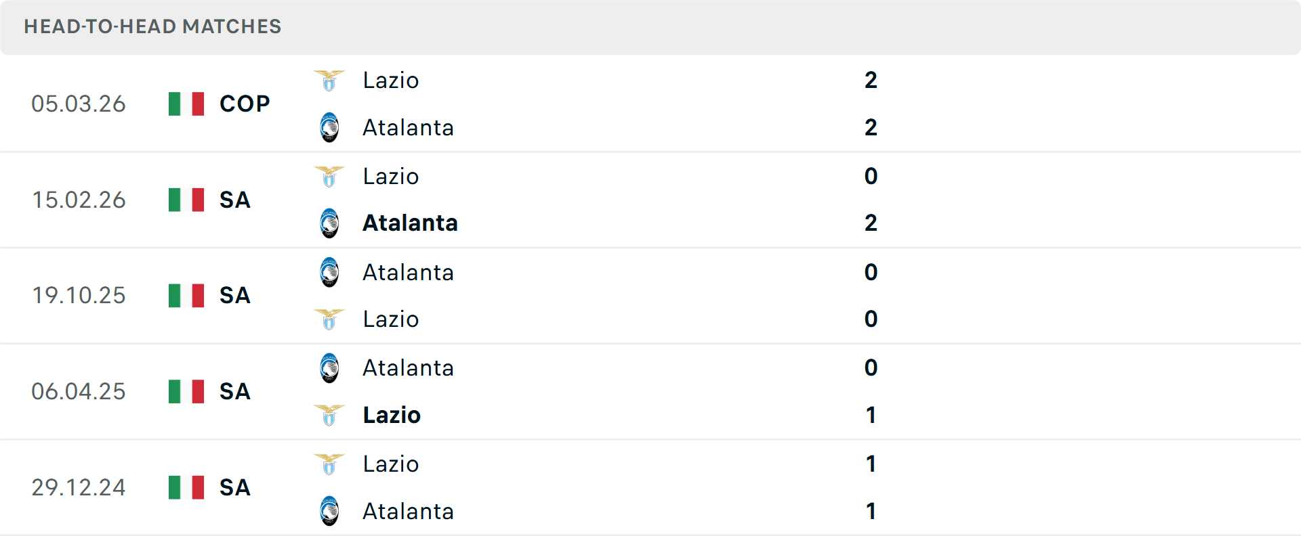Open the COP competition label
This screenshot has height=536, width=1301.
245,104
